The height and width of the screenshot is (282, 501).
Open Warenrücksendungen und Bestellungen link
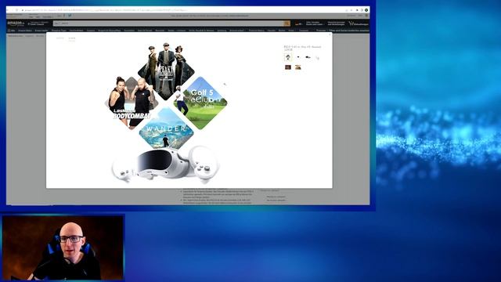coord(336,23)
